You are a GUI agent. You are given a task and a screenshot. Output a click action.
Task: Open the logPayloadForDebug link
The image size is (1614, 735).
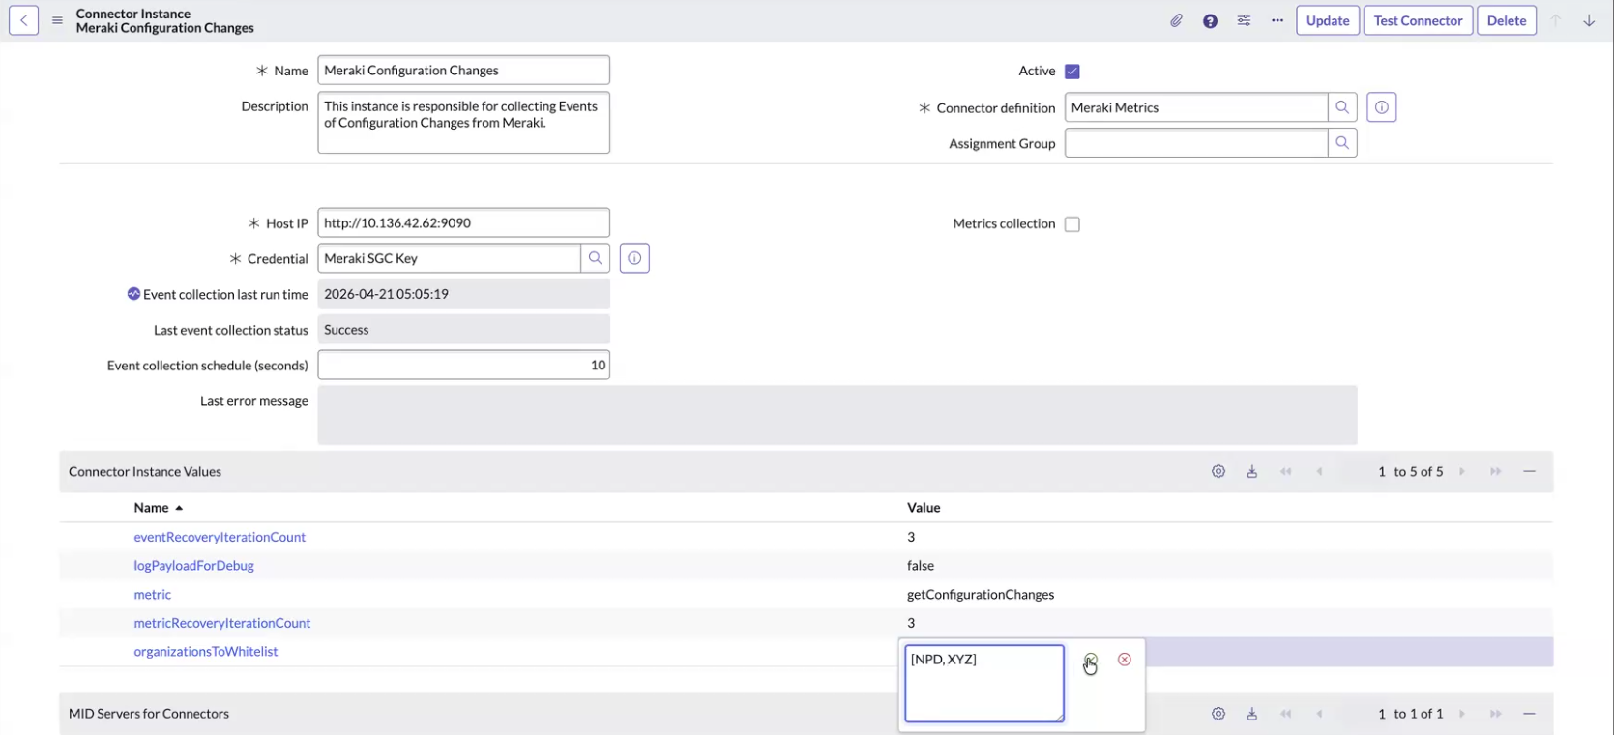click(x=193, y=566)
